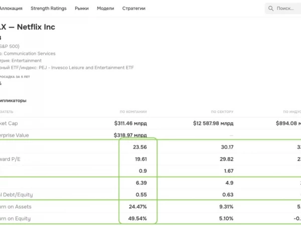This screenshot has height=226, width=301.
Task: Click Return on Equity value 49.54%
Action: (137, 218)
